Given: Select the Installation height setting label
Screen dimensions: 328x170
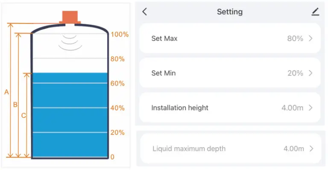Looking at the screenshot, I should point(180,108).
